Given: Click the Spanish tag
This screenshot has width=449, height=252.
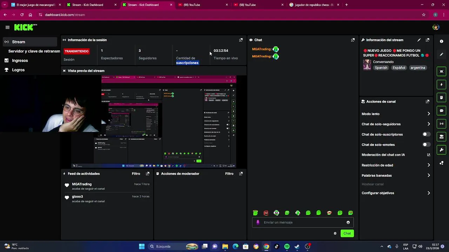Looking at the screenshot, I should 381,68.
